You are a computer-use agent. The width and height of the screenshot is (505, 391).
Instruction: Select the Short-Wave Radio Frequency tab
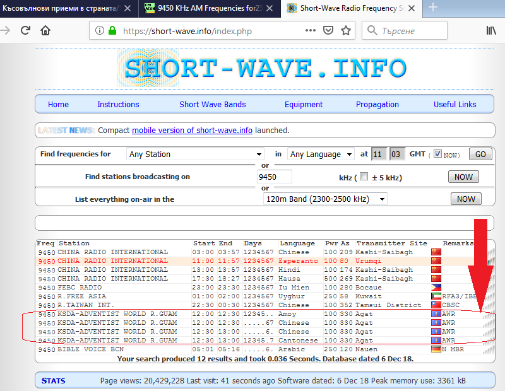click(x=351, y=8)
